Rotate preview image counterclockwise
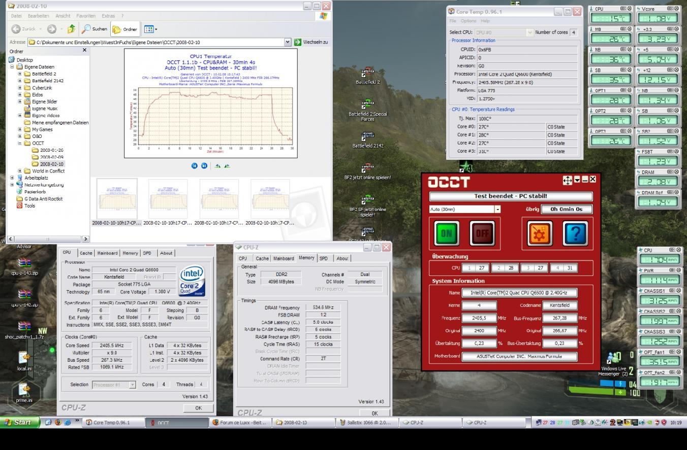Screen dimensions: 687x450 pyautogui.click(x=227, y=165)
